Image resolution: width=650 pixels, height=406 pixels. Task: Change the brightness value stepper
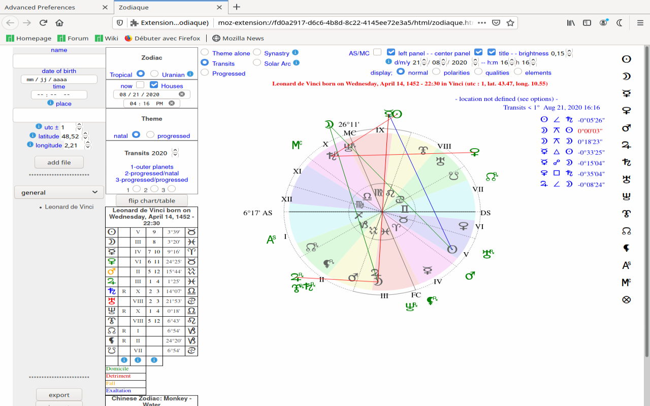pyautogui.click(x=569, y=53)
